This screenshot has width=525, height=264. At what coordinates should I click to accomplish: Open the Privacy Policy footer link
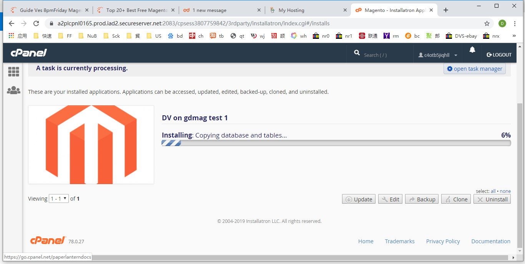click(x=443, y=241)
